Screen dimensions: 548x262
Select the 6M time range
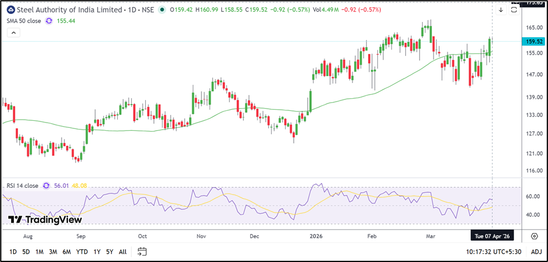click(66, 252)
